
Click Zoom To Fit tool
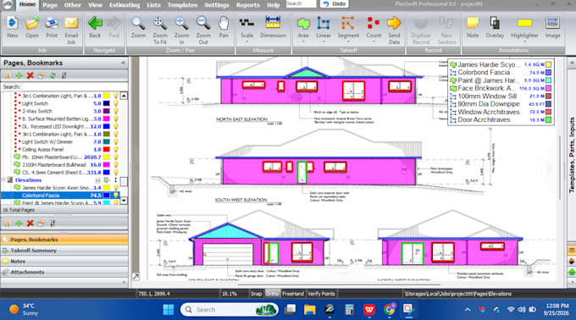pos(160,30)
